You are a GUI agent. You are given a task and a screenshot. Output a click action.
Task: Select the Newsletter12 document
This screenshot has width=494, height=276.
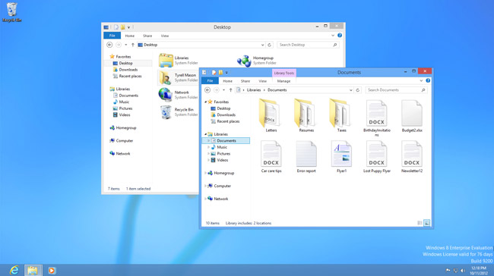click(x=412, y=156)
